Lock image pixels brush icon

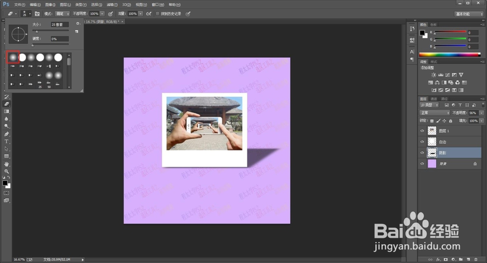(x=438, y=121)
